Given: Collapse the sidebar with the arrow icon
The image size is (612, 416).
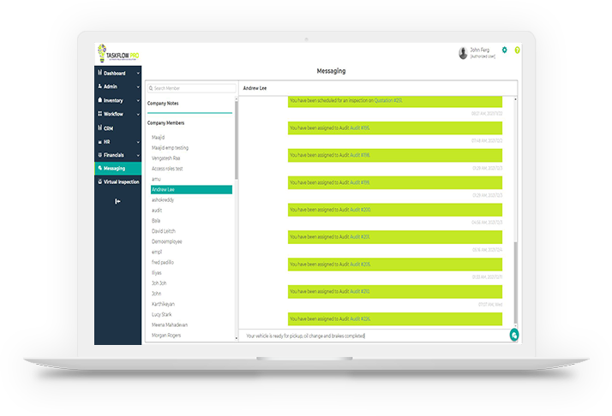Looking at the screenshot, I should tap(117, 201).
